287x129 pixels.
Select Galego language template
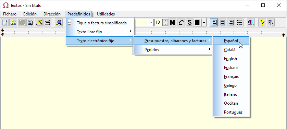click(x=231, y=85)
